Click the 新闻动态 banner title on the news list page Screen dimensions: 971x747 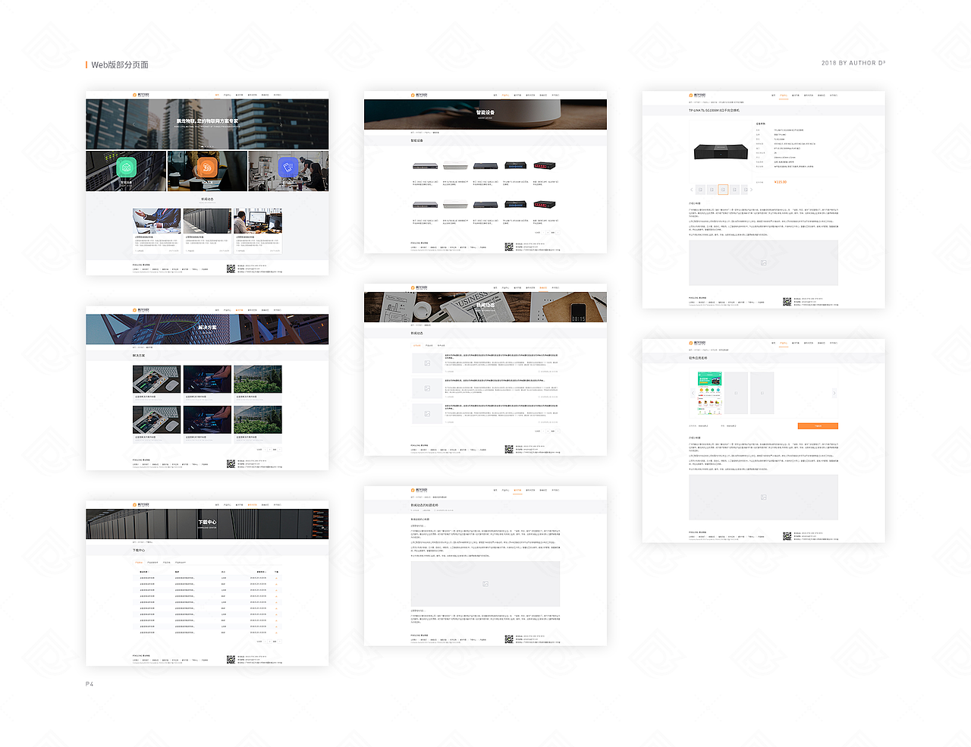pyautogui.click(x=485, y=306)
